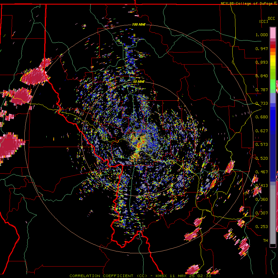
Task: Select the 0.893 legend value
Action: point(262,62)
